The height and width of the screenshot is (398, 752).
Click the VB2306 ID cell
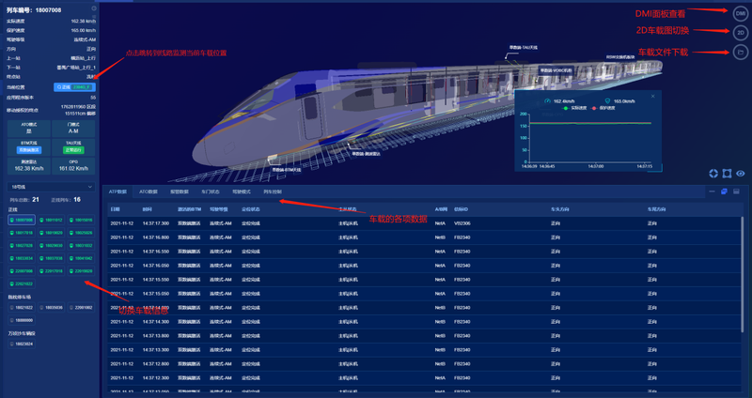462,223
